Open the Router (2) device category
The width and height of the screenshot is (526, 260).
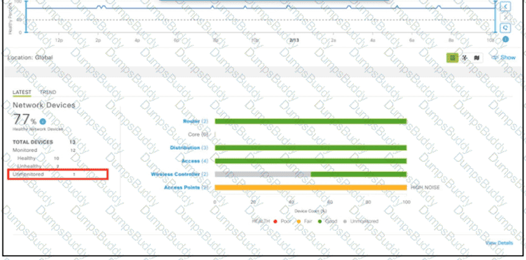click(195, 121)
